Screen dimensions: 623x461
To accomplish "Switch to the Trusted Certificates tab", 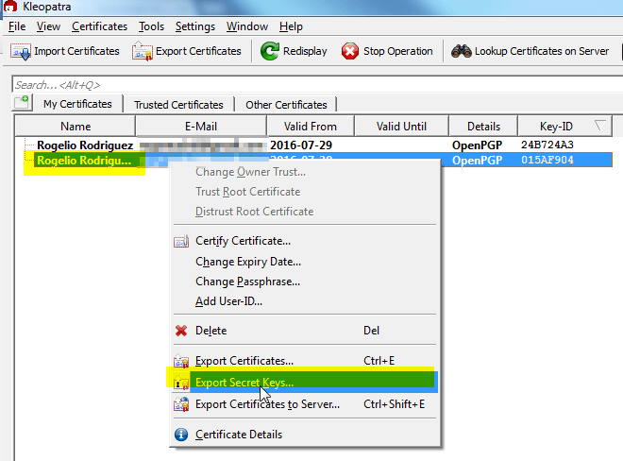I will pyautogui.click(x=178, y=105).
